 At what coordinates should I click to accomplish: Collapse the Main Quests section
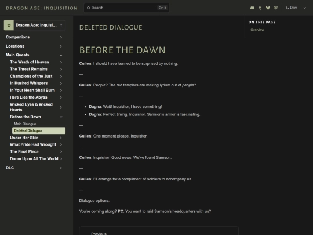(61, 55)
